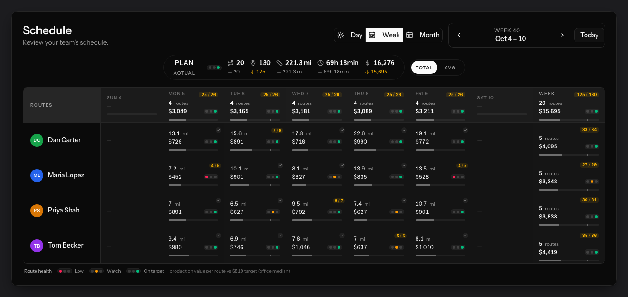The height and width of the screenshot is (297, 628).
Task: Click the 25 / 26 badge on Monday
Action: (209, 94)
